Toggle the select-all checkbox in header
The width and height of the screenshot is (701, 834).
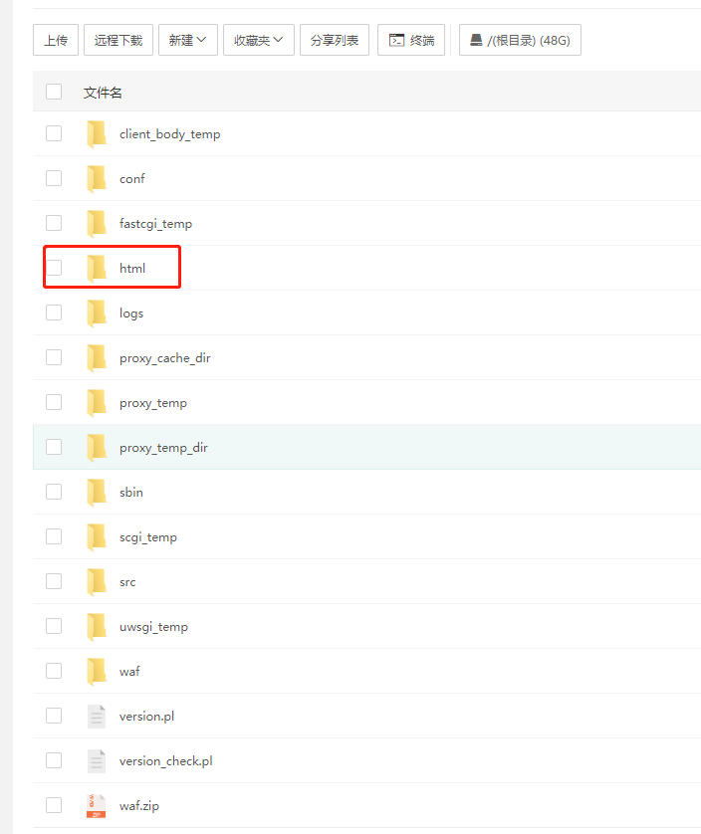click(x=54, y=92)
